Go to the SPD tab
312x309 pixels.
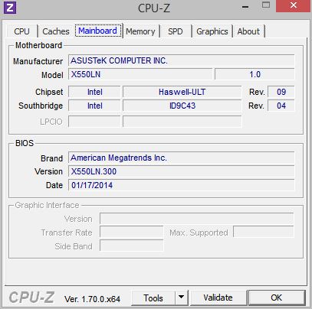[x=176, y=31]
